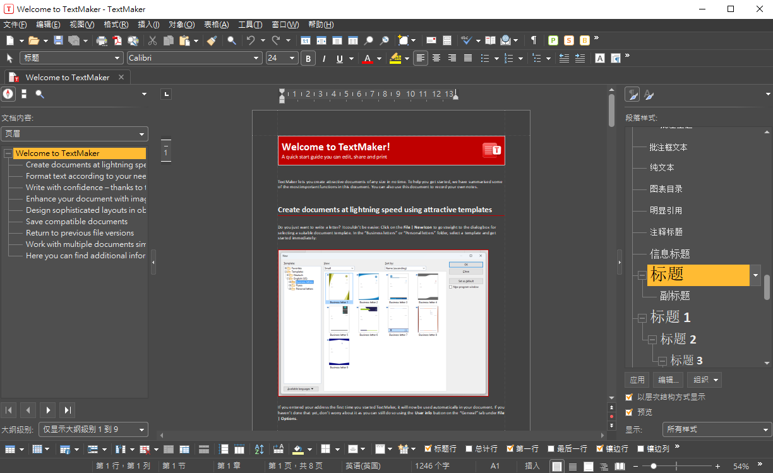Click the character format A icon

pyautogui.click(x=600, y=58)
